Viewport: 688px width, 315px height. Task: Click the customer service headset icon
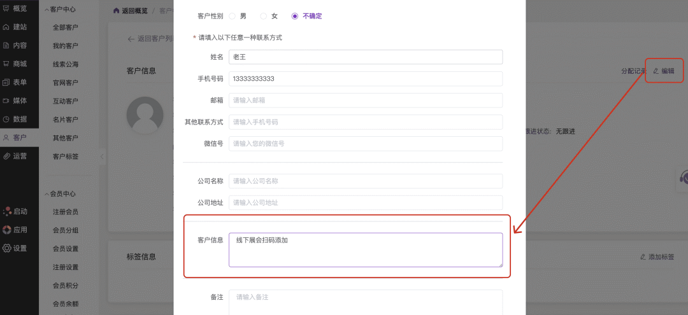point(684,178)
